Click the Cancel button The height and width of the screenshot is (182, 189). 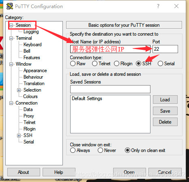[x=165, y=172]
